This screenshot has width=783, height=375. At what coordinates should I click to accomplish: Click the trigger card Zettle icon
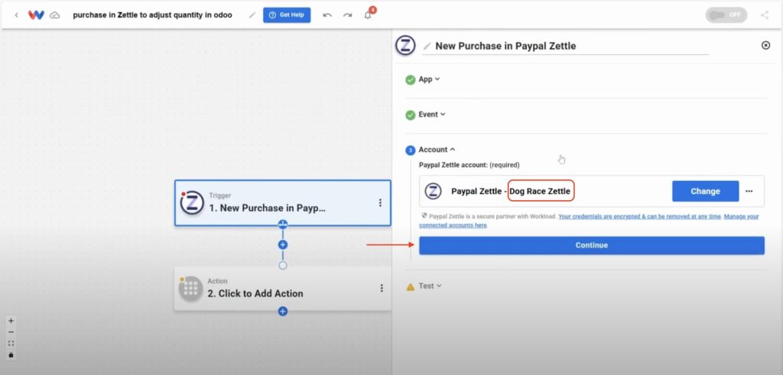[x=192, y=203]
